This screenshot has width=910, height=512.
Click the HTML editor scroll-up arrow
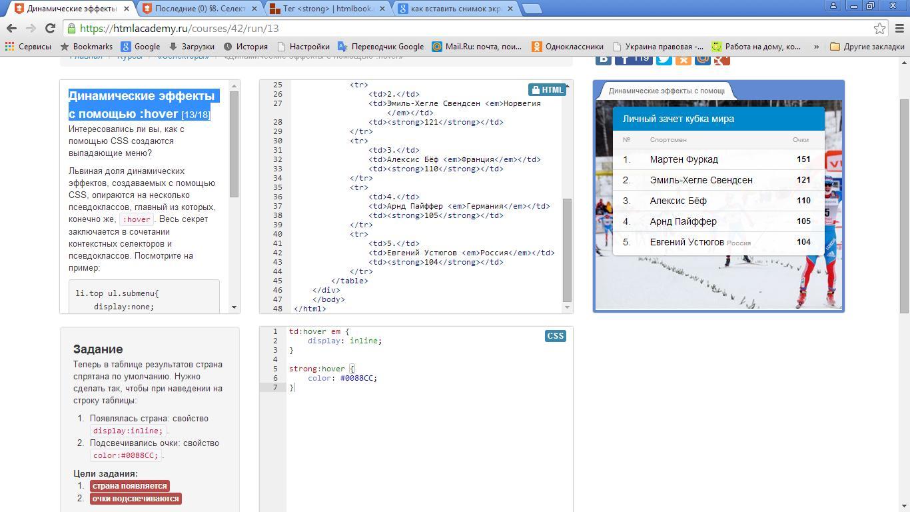click(x=568, y=86)
